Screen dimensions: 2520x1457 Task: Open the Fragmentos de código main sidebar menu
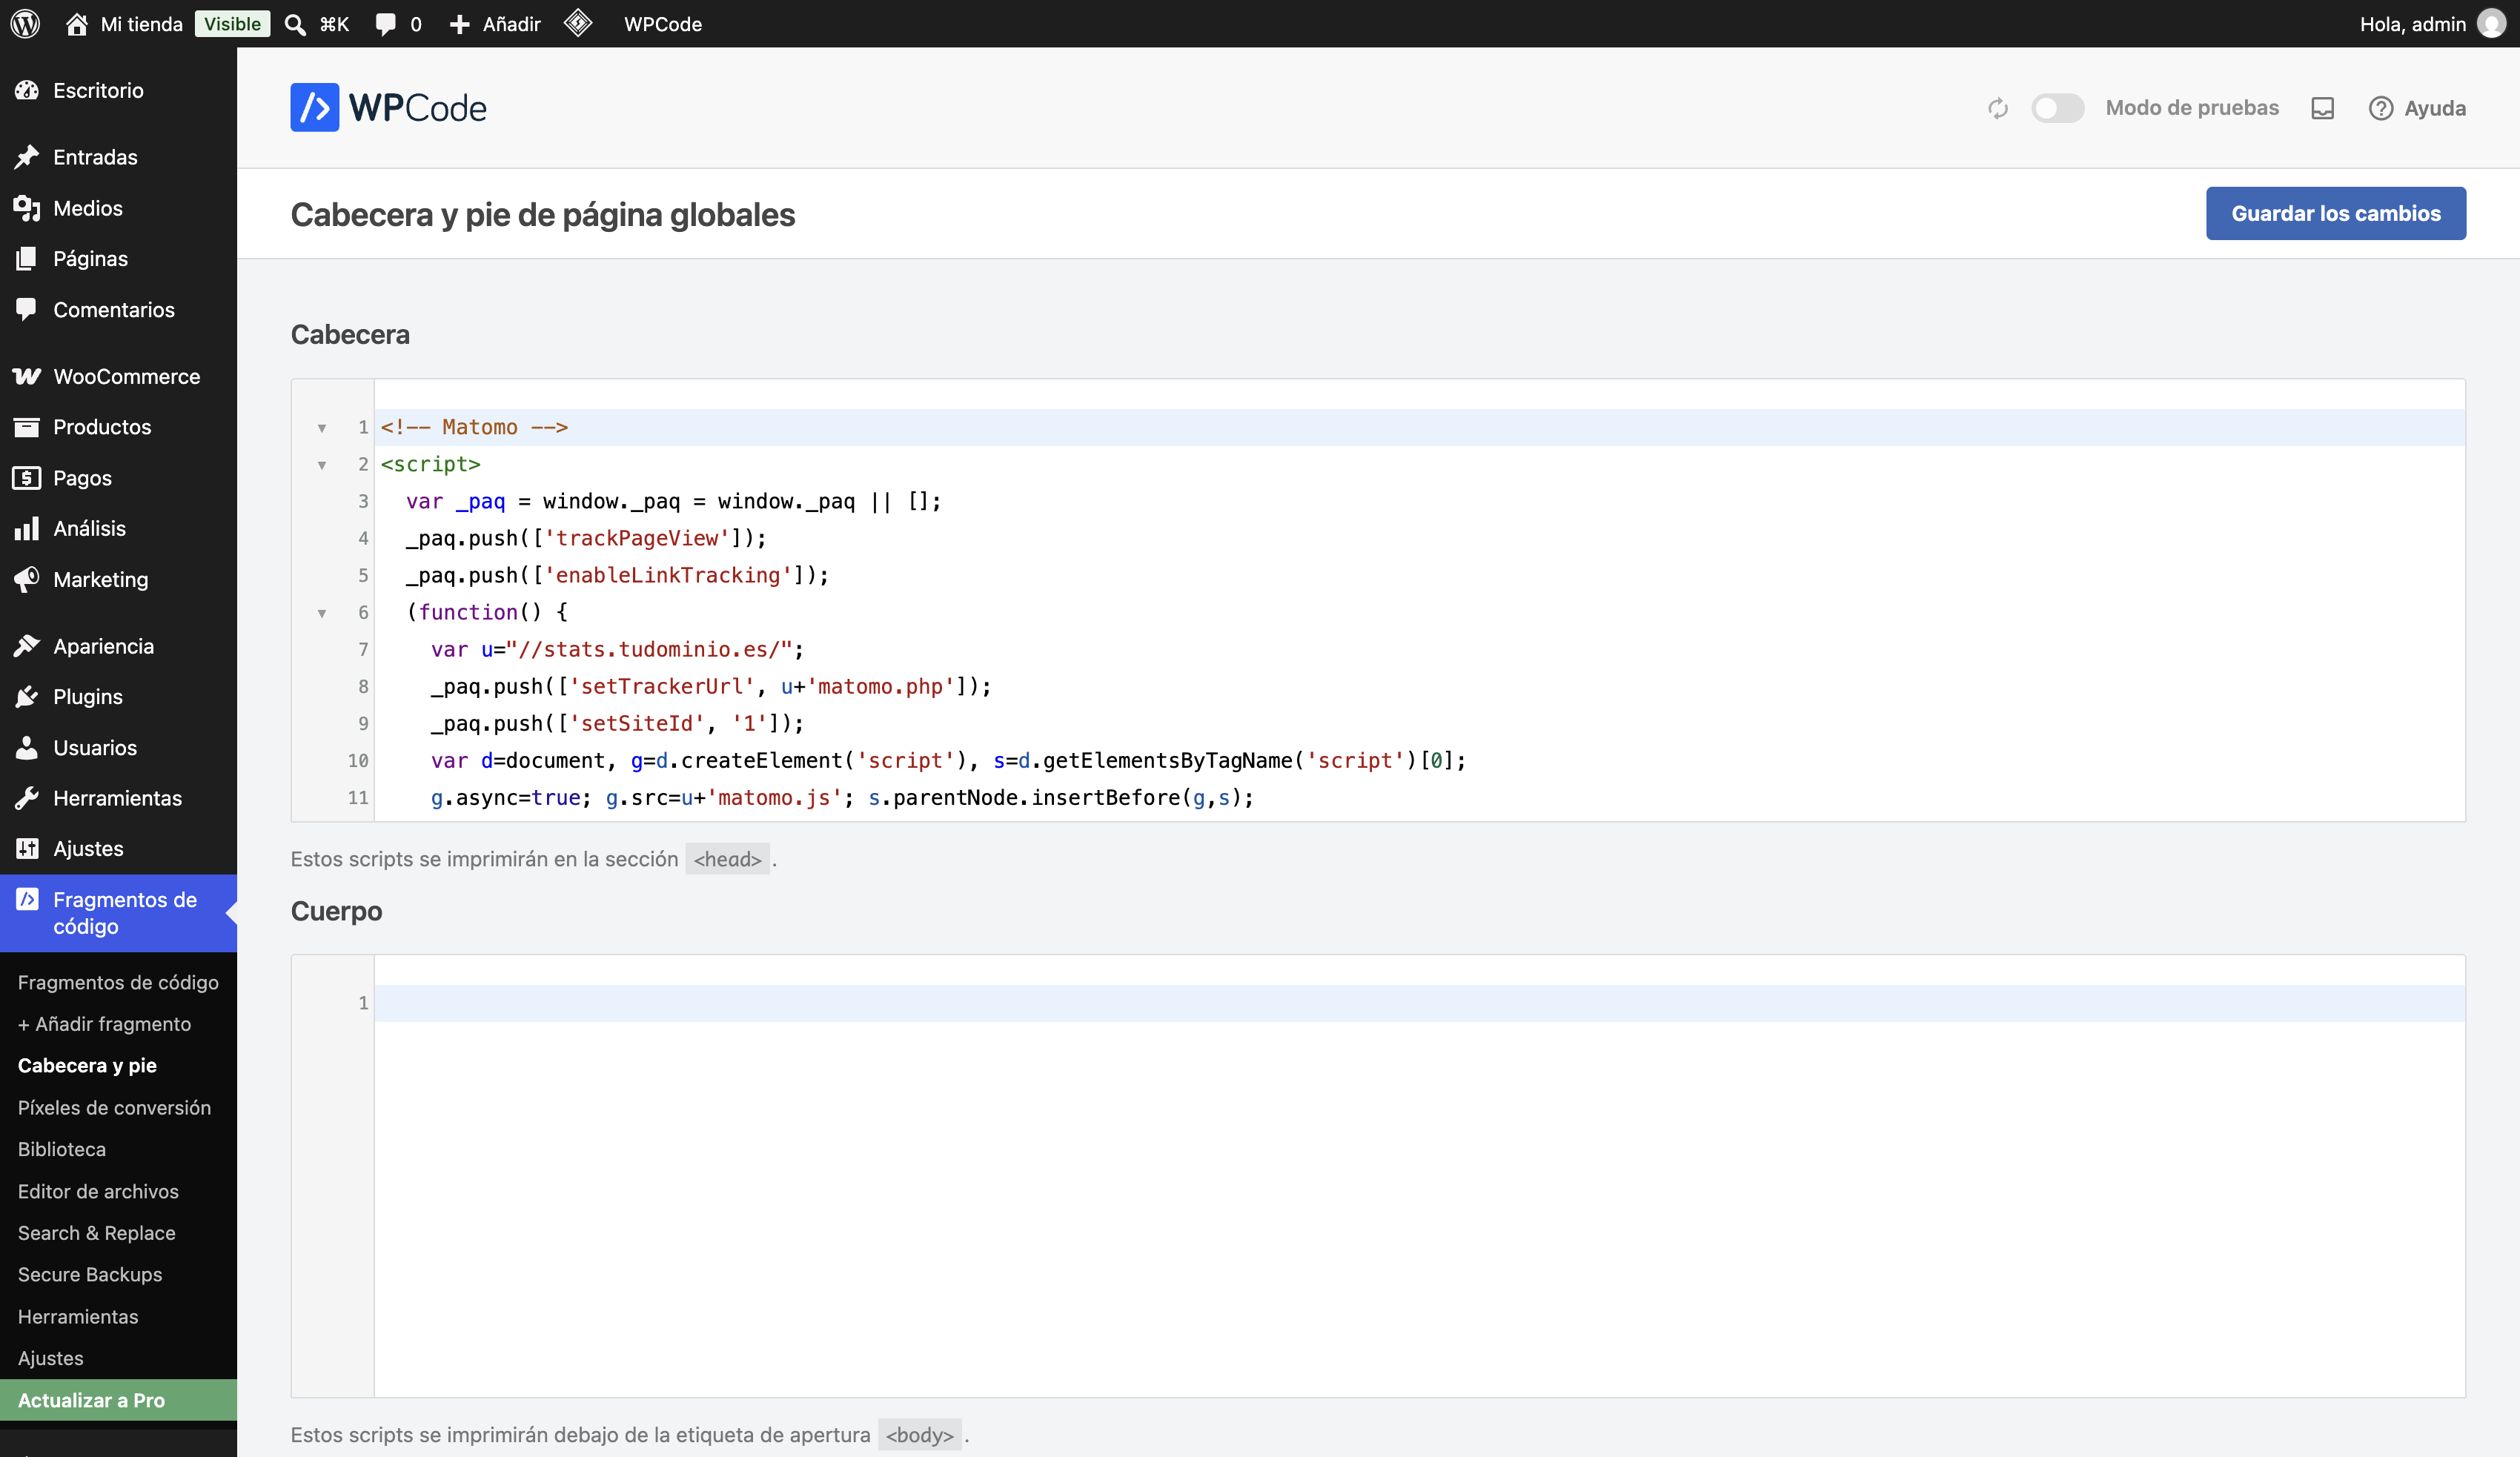tap(118, 913)
